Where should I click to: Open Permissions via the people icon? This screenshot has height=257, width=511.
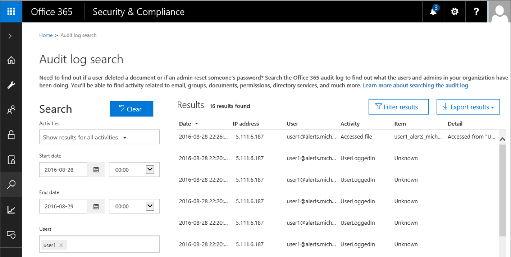11,109
